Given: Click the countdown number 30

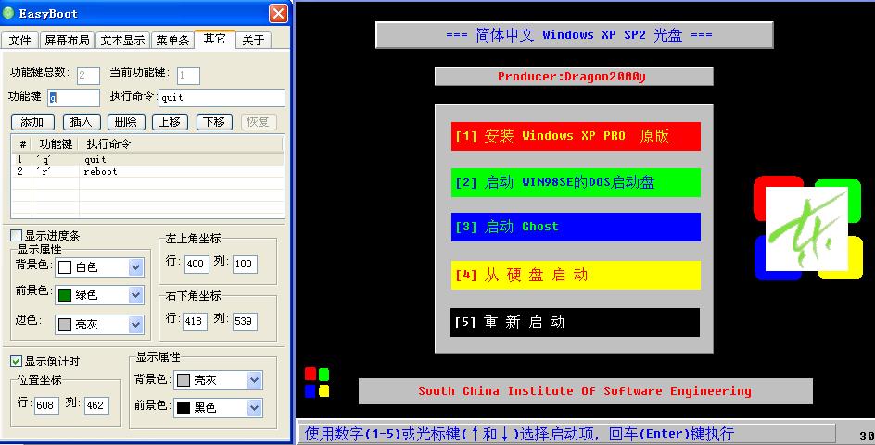Looking at the screenshot, I should click(867, 436).
